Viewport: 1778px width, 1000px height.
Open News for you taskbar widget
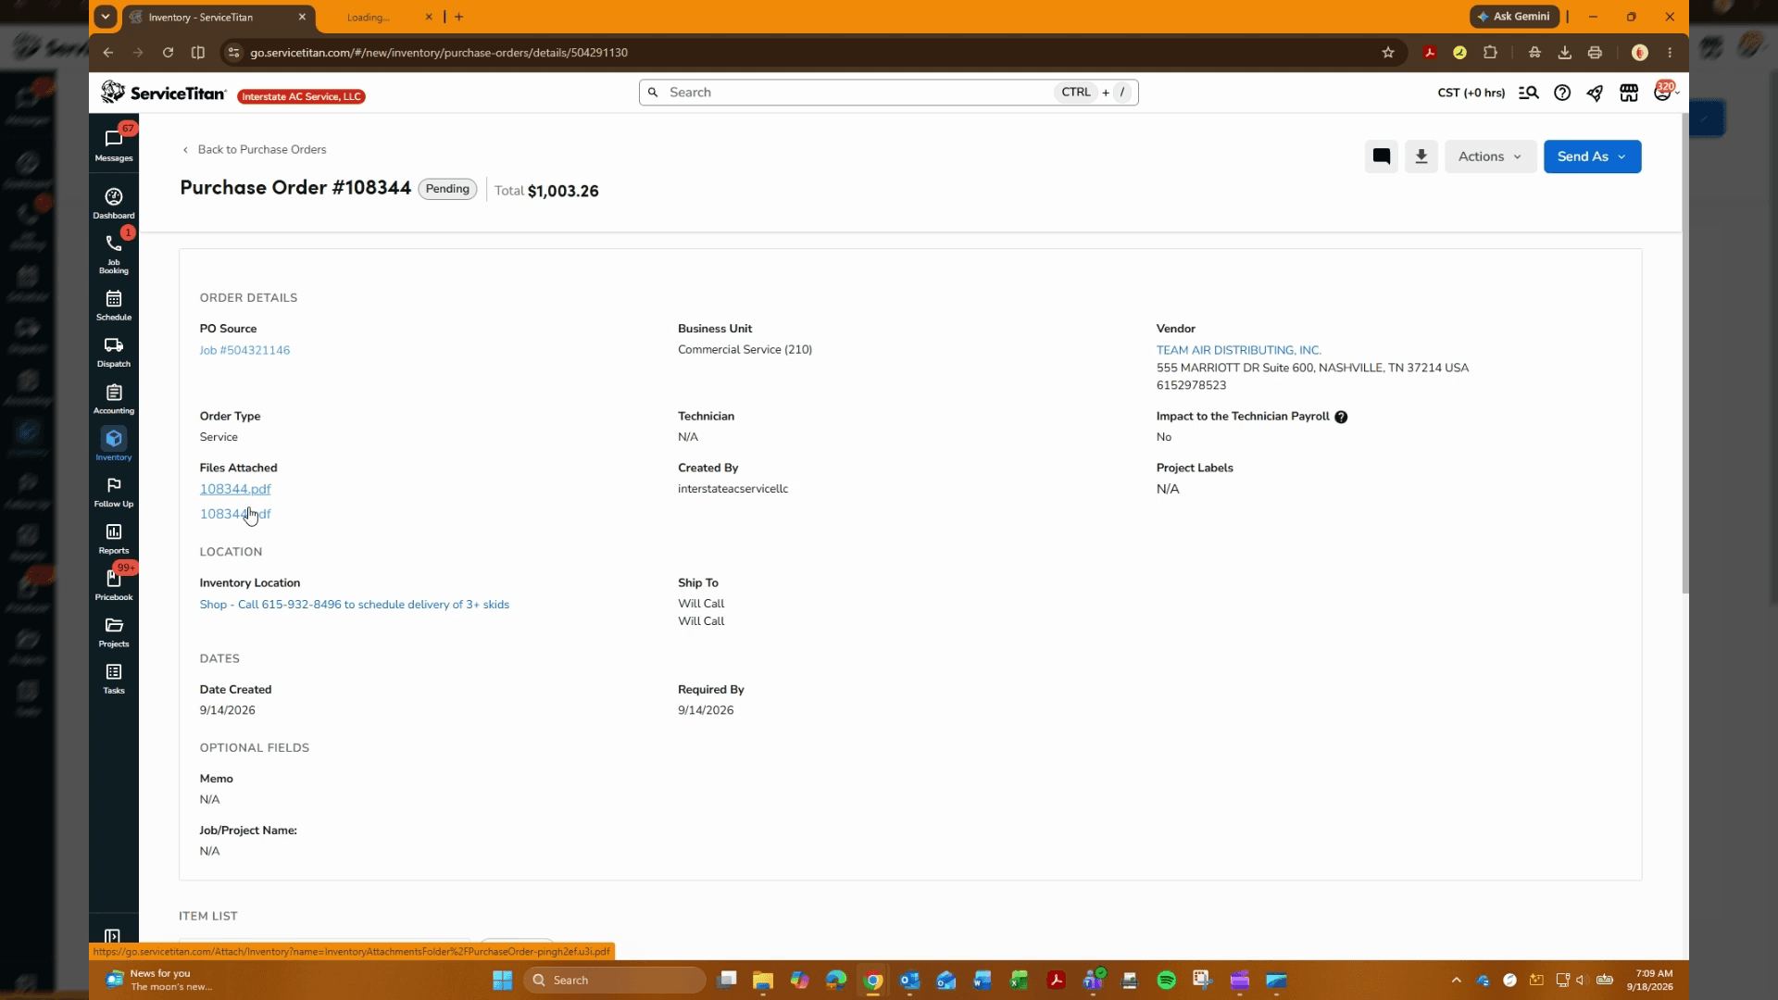tap(159, 980)
